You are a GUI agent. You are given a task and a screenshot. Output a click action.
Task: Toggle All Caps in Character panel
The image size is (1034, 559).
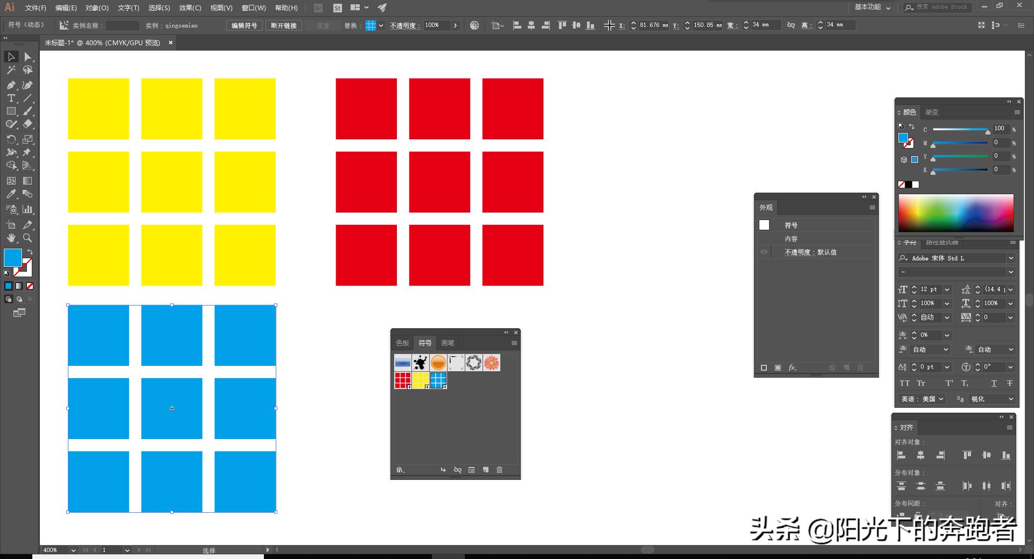coord(904,383)
